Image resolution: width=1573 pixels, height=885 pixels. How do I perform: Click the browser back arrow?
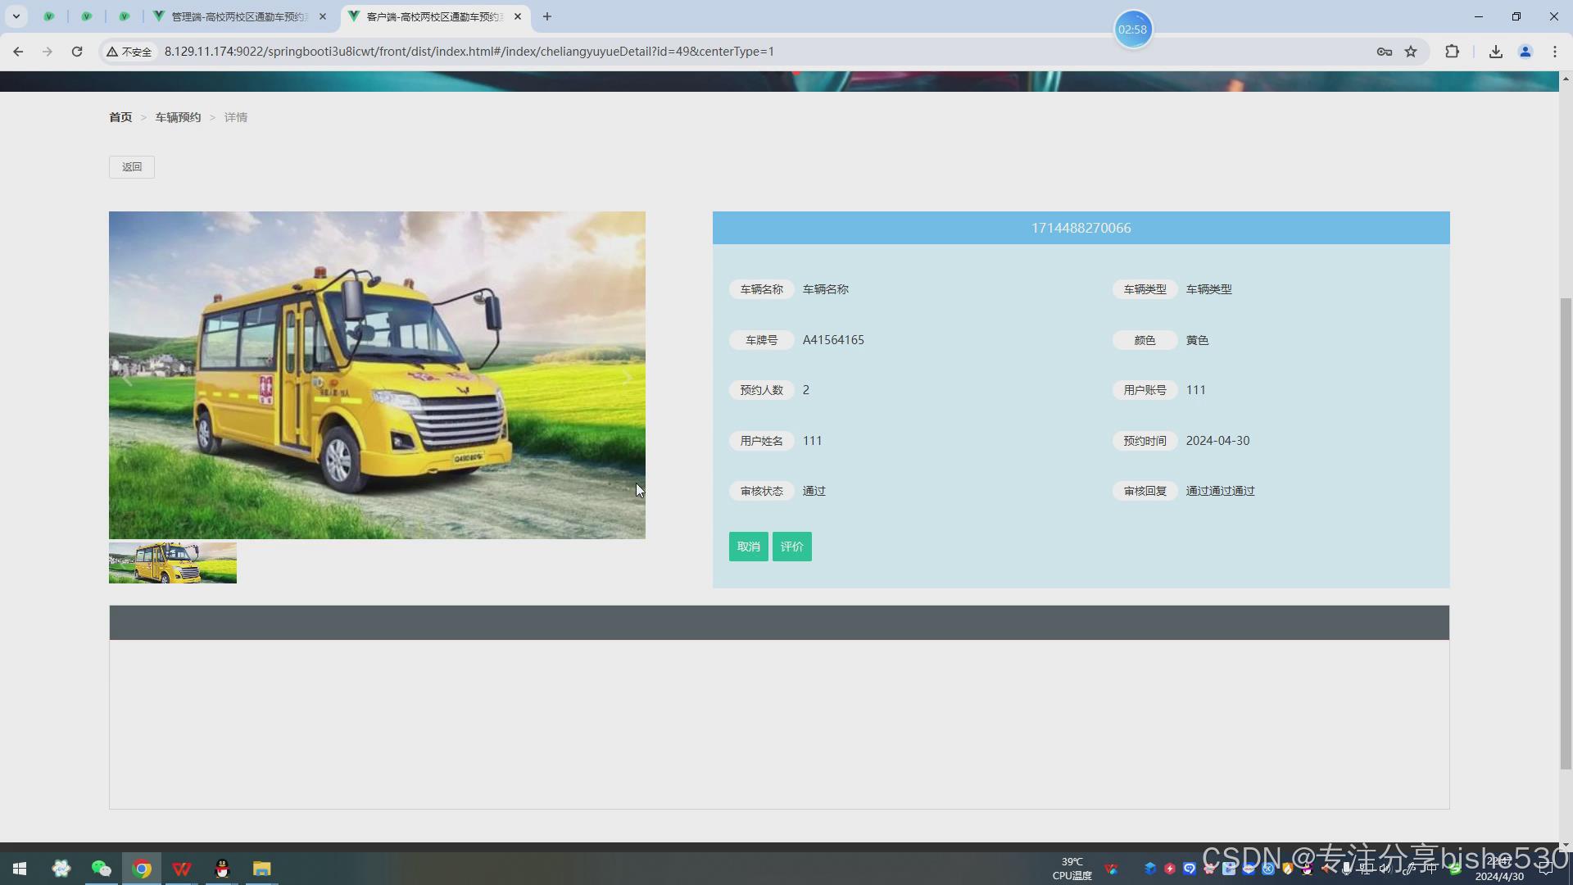[18, 52]
